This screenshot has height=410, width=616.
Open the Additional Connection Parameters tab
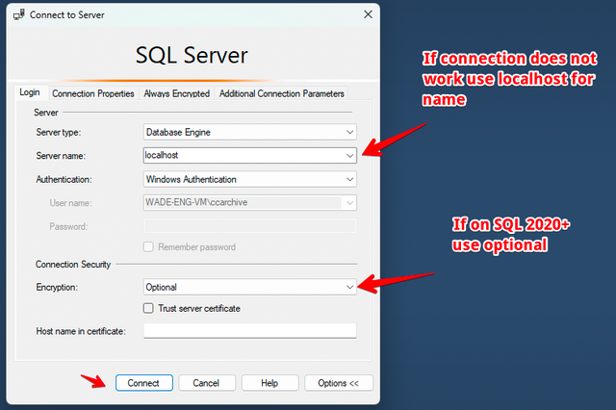[282, 93]
